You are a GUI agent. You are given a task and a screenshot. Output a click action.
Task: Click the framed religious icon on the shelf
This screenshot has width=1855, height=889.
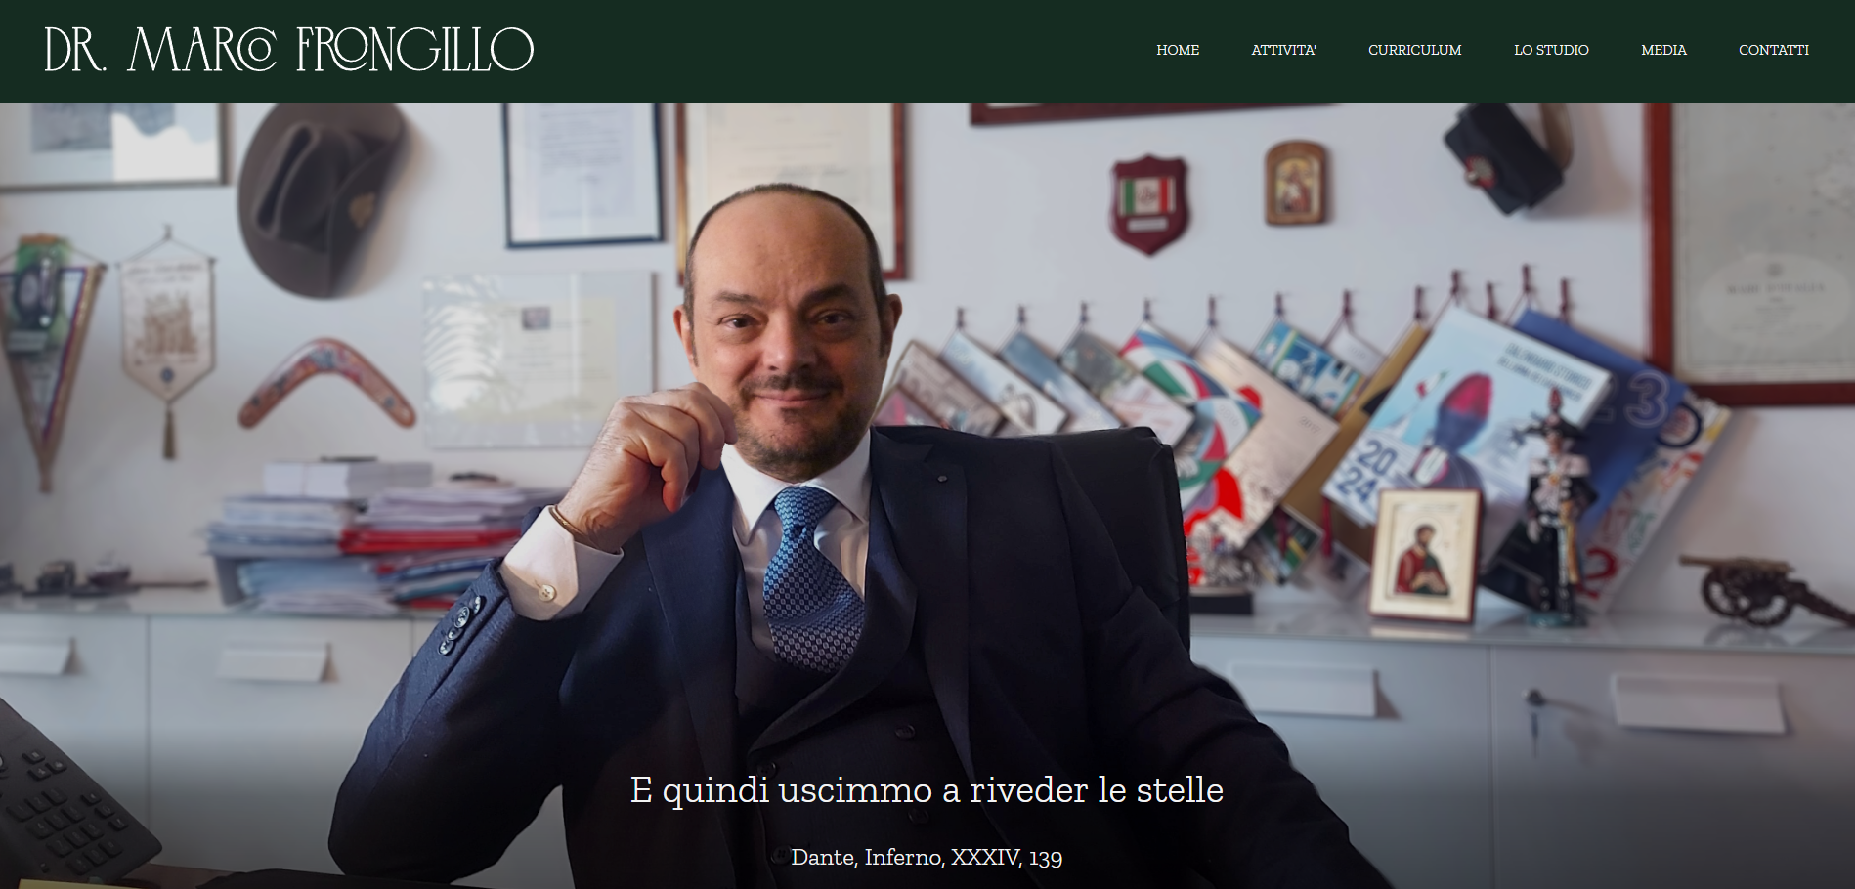[1425, 554]
